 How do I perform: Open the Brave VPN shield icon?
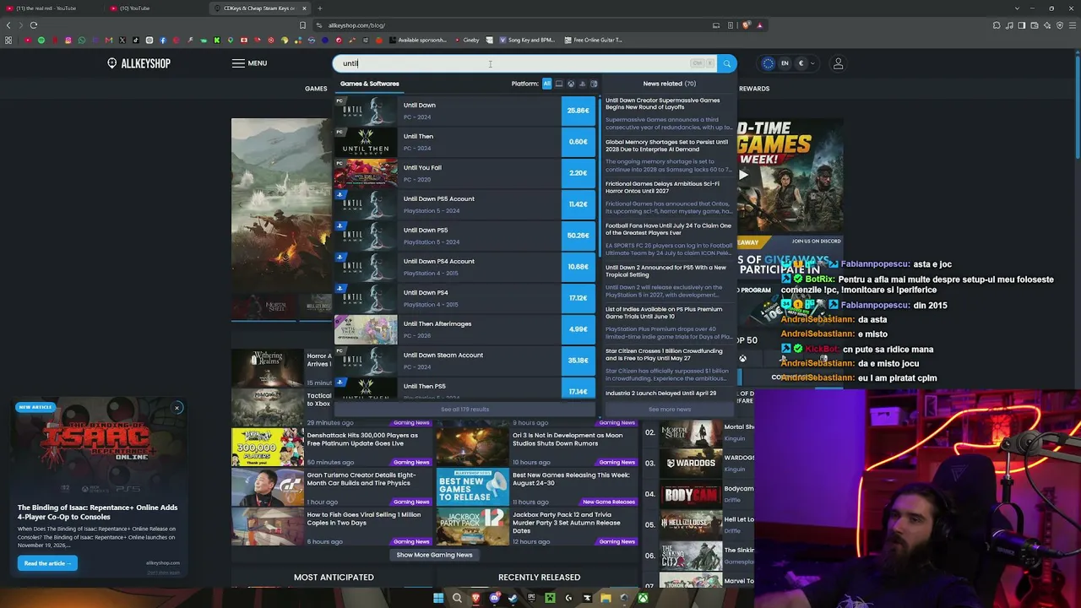pos(1059,25)
